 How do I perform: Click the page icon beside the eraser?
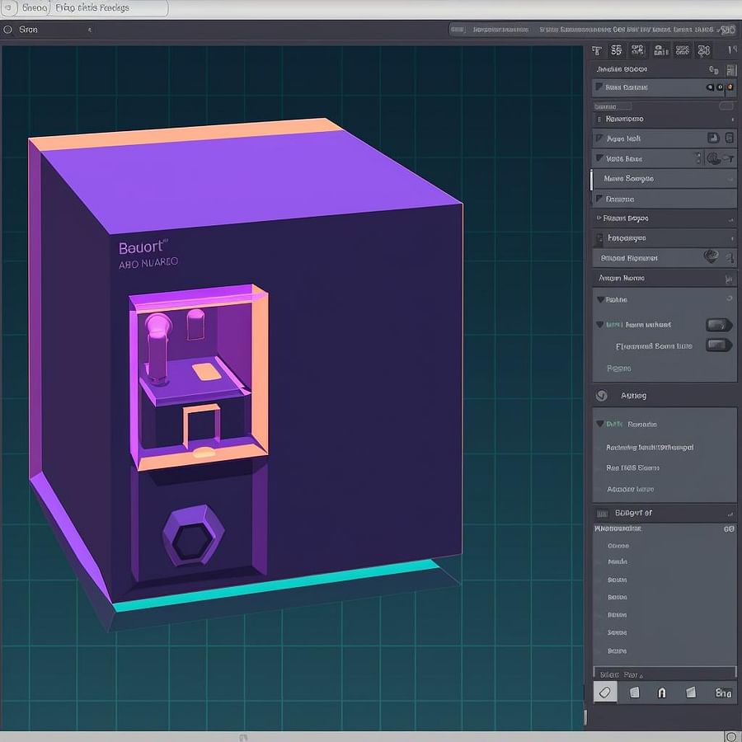pos(634,693)
